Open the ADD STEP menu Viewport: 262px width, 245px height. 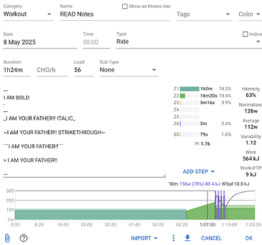(x=199, y=172)
